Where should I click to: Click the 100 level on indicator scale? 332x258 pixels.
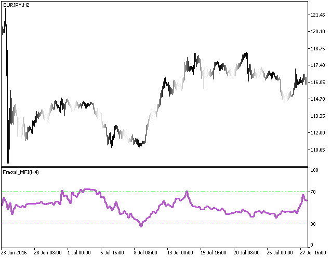pos(314,170)
